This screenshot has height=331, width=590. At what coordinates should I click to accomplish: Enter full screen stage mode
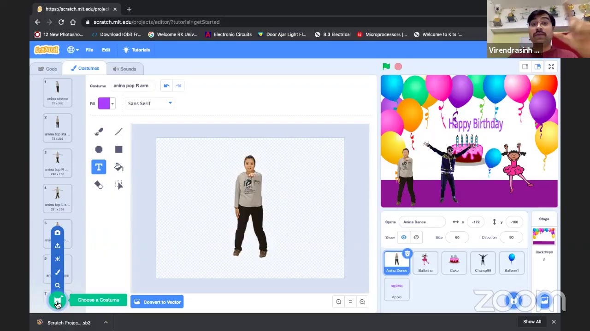click(551, 67)
